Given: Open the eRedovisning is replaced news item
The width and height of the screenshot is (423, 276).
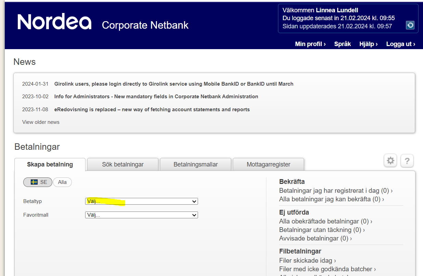Looking at the screenshot, I should [152, 110].
